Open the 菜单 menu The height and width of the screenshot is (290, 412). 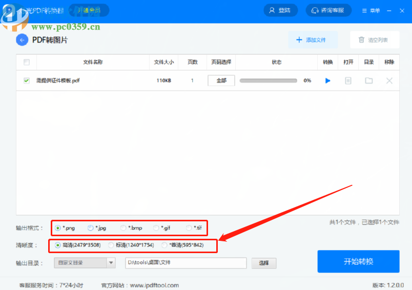[x=371, y=11]
